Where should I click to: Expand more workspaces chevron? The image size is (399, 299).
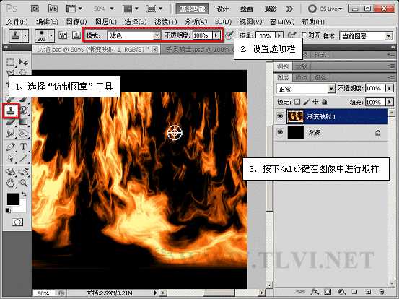[289, 9]
